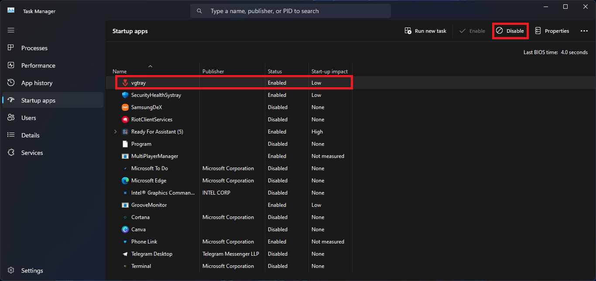Image resolution: width=596 pixels, height=281 pixels.
Task: Open Performance via its sidebar icon
Action: coord(10,65)
